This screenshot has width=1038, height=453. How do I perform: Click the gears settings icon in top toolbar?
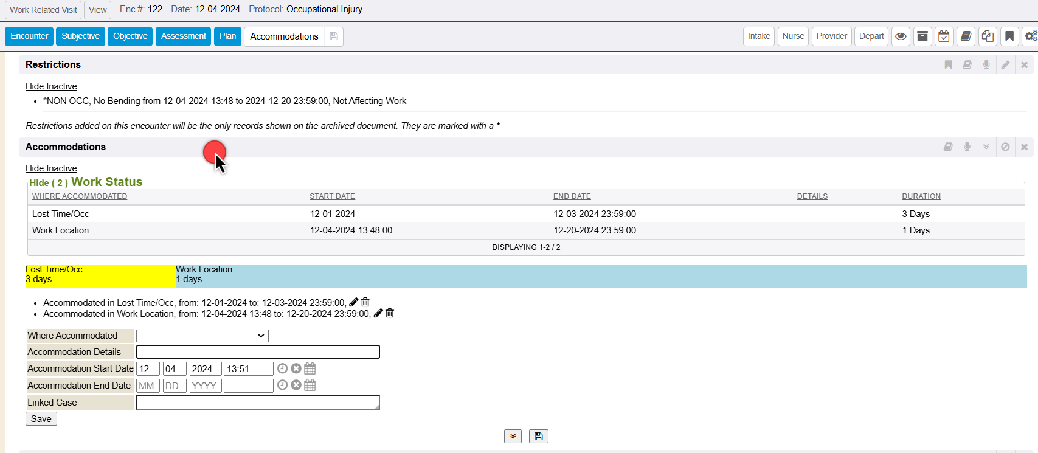pos(1030,36)
